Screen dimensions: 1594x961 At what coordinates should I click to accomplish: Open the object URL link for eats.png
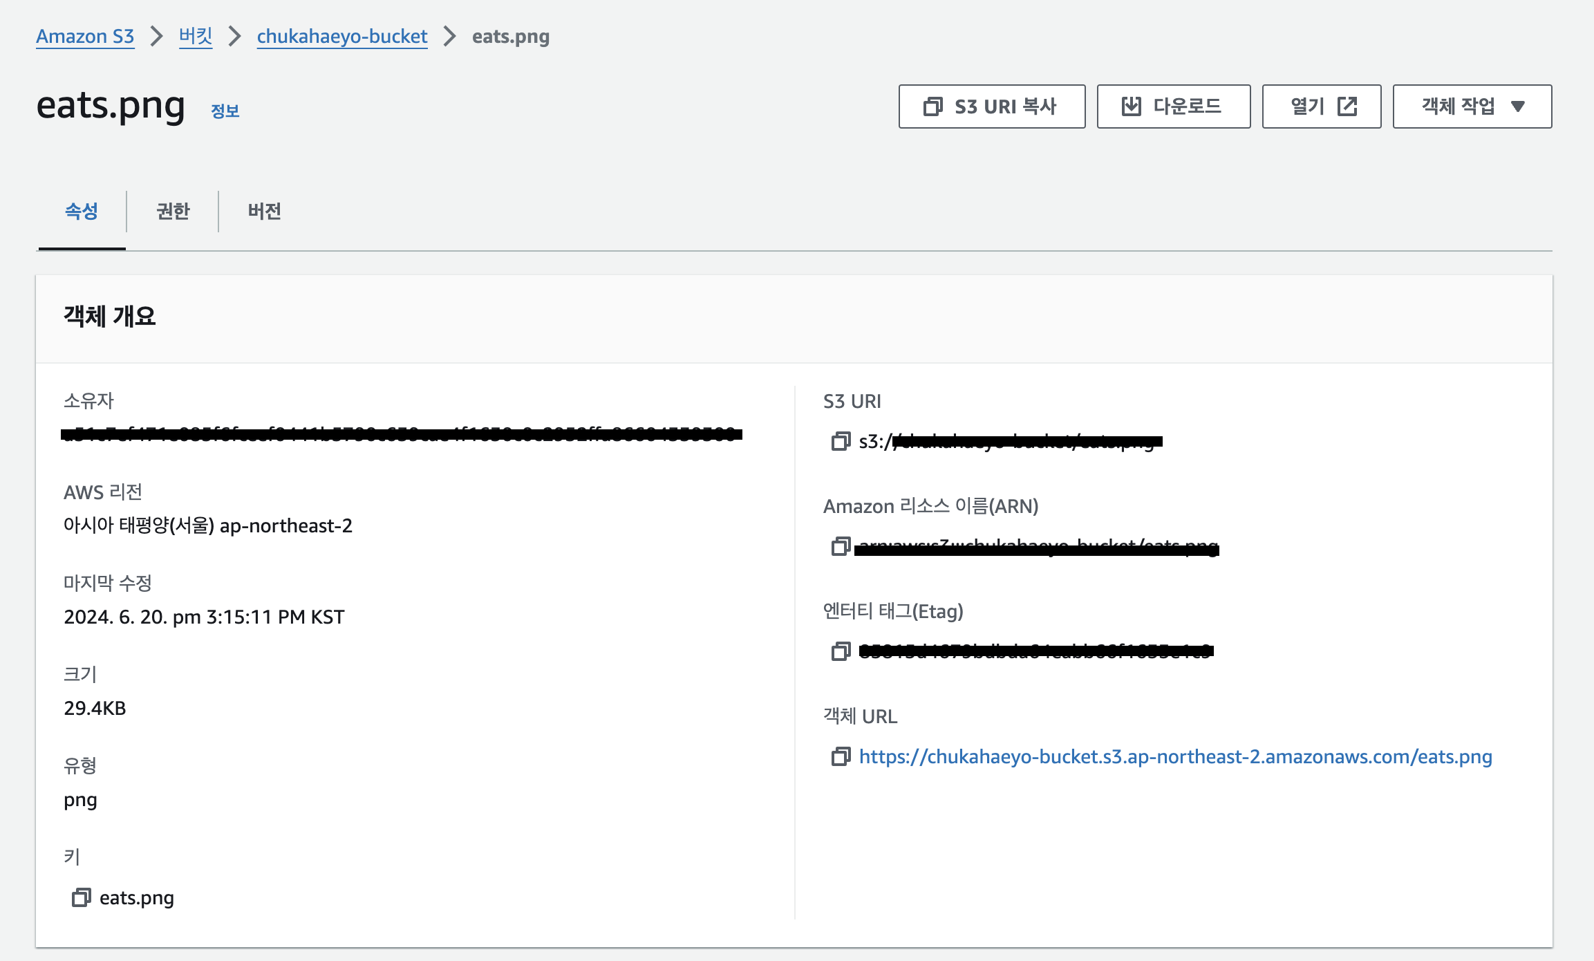click(x=1175, y=756)
